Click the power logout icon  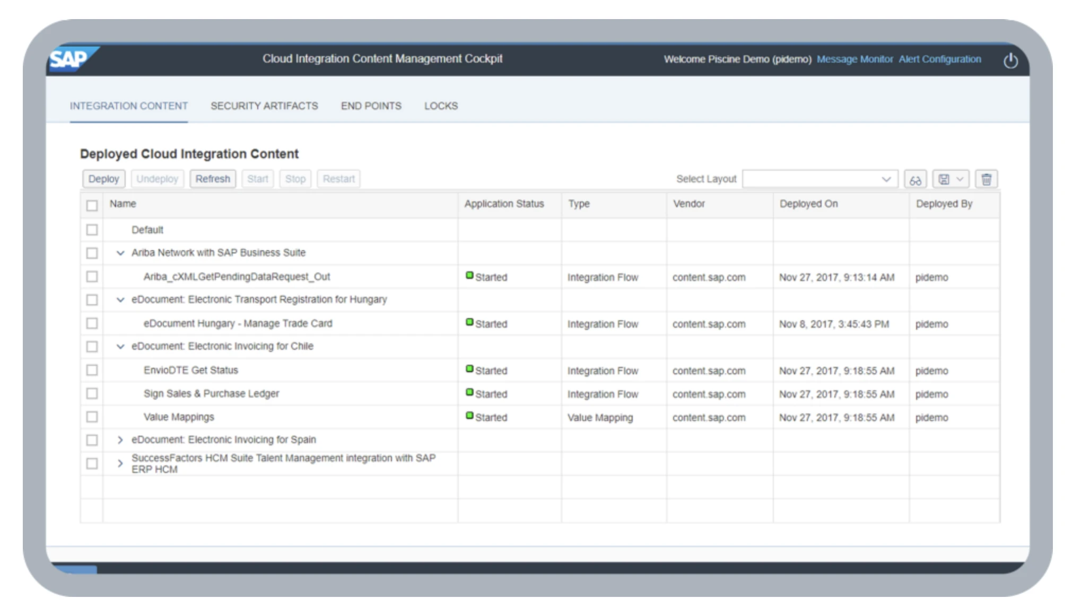(1010, 60)
